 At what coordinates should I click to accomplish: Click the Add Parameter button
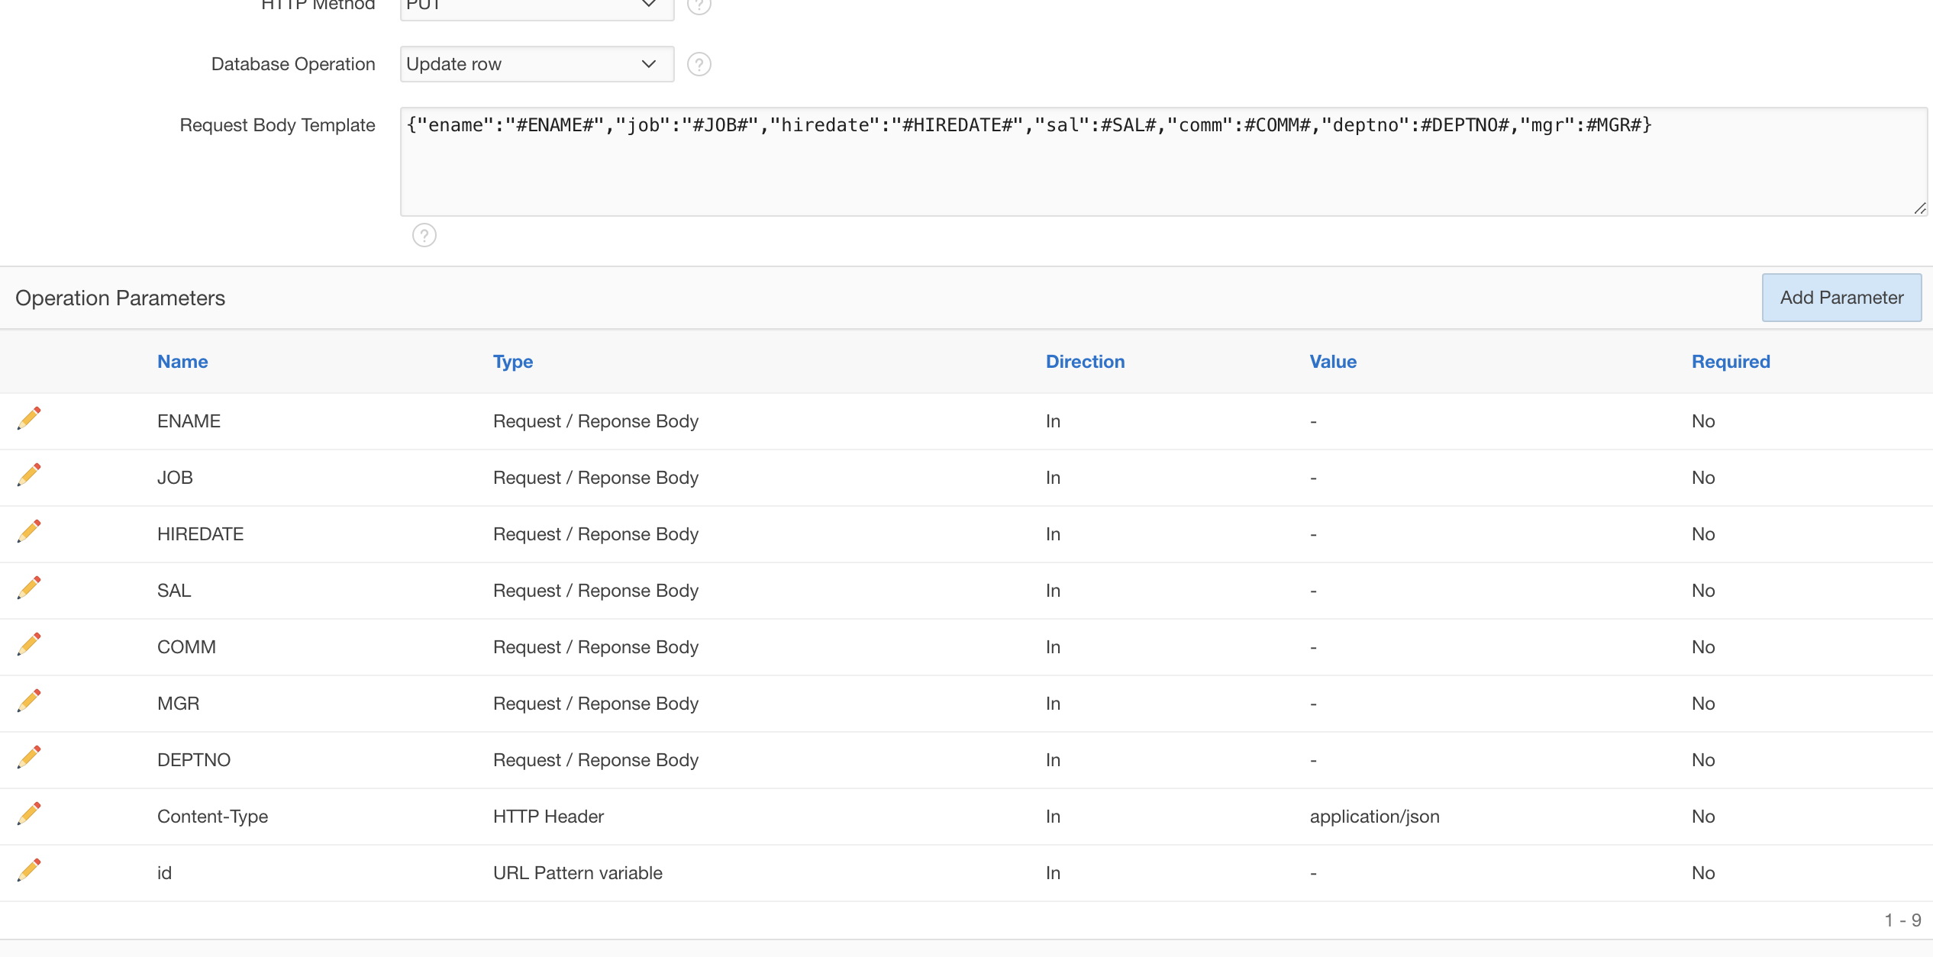(x=1841, y=298)
